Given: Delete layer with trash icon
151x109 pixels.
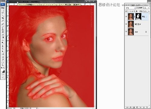Looking at the screenshot, I should click(147, 107).
